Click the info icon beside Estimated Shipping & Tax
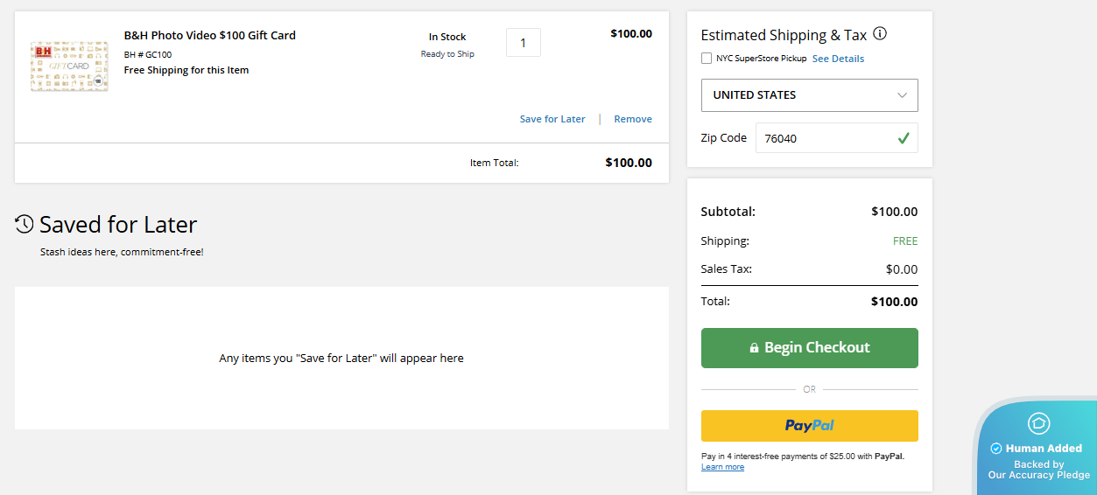Screen dimensions: 1097x495 [x=880, y=34]
